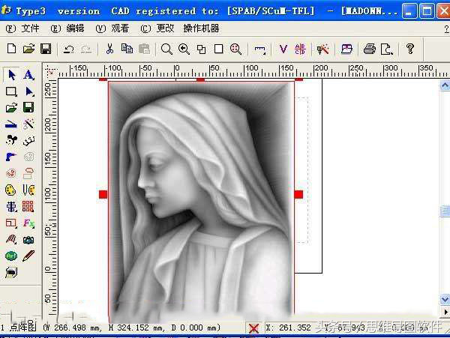This screenshot has height=338, width=450.
Task: Click zoom all magnifier icon
Action: [236, 49]
